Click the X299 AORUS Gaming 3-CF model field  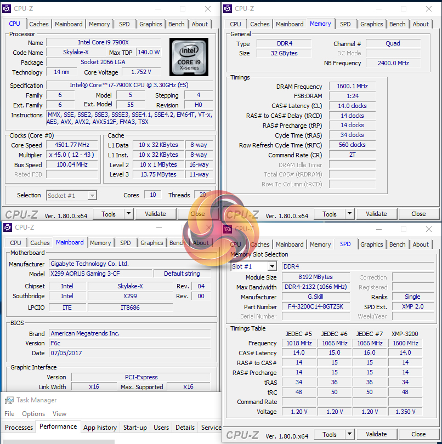(100, 274)
